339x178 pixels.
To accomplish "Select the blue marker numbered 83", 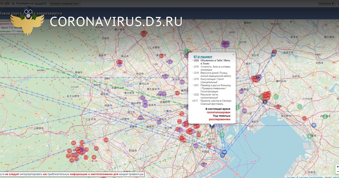I will tap(224, 152).
